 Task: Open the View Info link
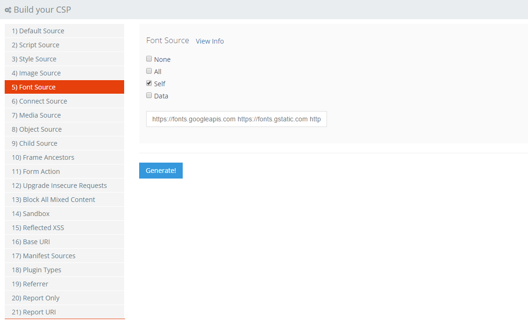point(209,41)
